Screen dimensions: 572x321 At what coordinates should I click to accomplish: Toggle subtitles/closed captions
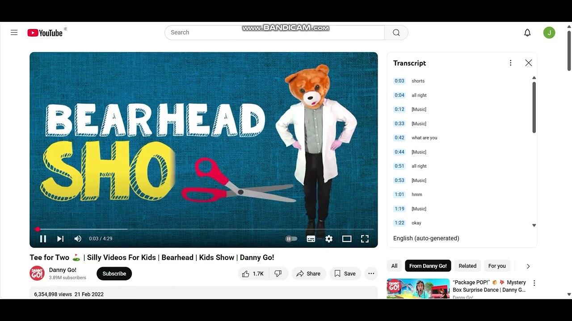311,239
